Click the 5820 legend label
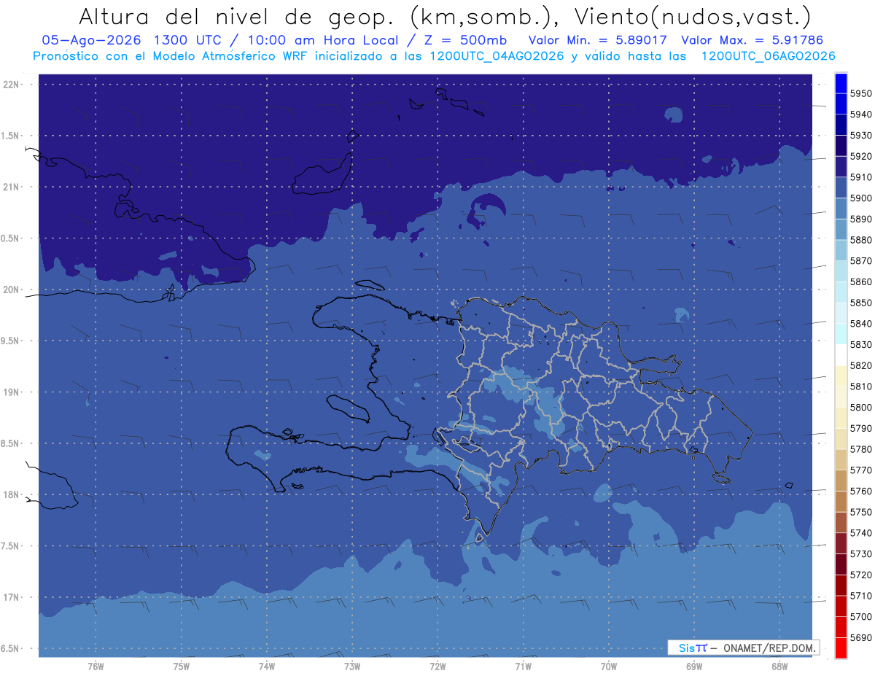 click(x=861, y=365)
